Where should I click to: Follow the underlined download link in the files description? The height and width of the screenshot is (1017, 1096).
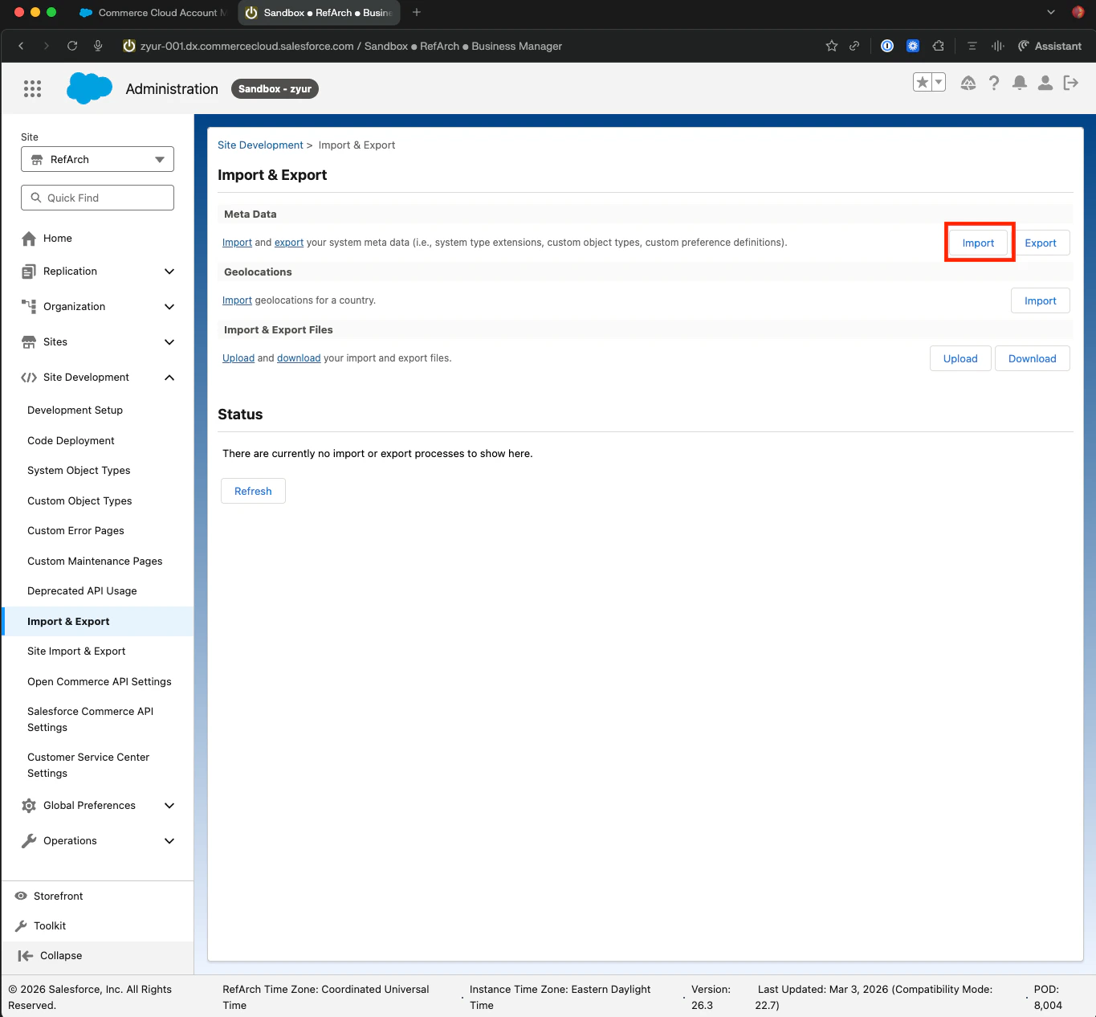pos(299,358)
